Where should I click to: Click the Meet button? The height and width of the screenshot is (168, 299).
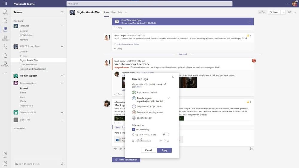(274, 12)
